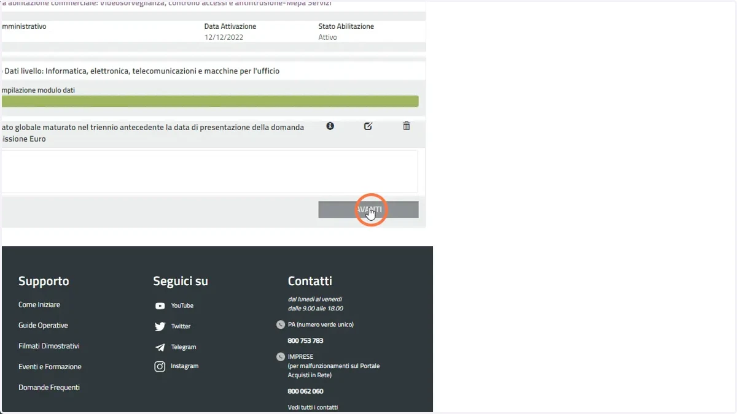The height and width of the screenshot is (414, 737).
Task: Click the large empty text area field
Action: [x=209, y=172]
